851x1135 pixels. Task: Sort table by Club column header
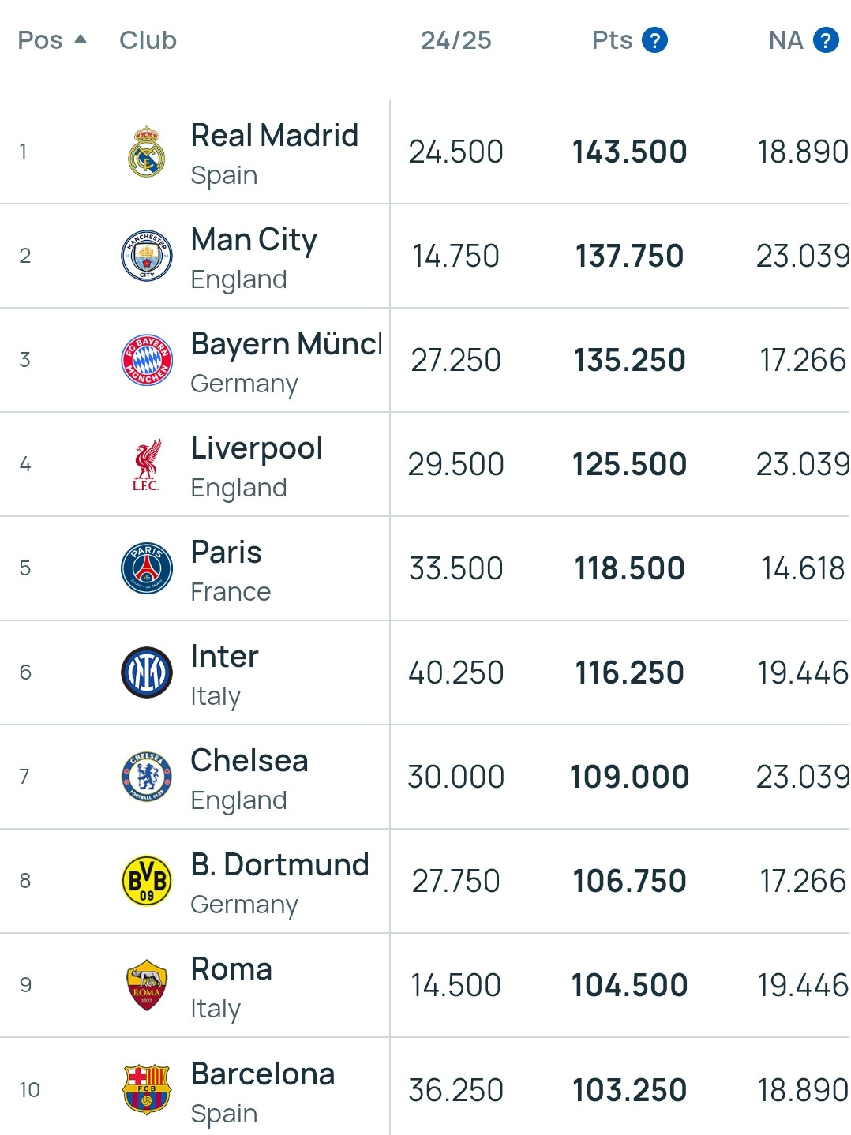(148, 39)
